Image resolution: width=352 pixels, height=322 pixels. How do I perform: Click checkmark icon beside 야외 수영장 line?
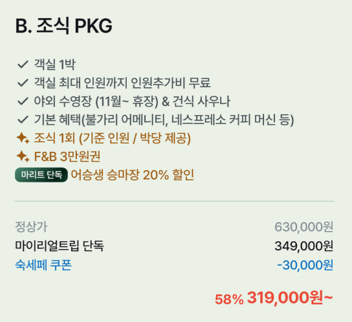(x=23, y=102)
